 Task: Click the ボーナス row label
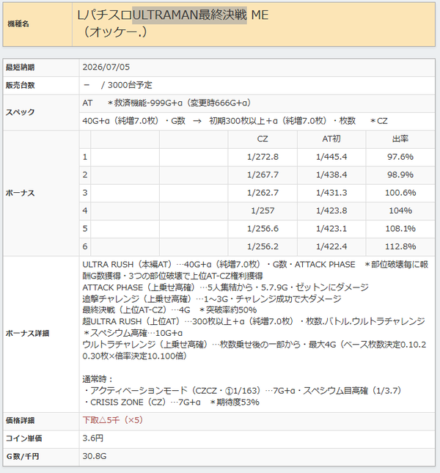pyautogui.click(x=21, y=193)
